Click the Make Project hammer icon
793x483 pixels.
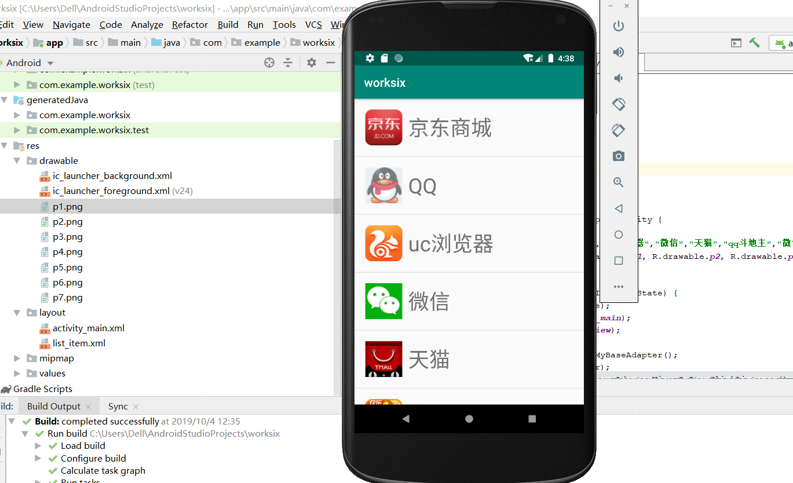coord(754,43)
